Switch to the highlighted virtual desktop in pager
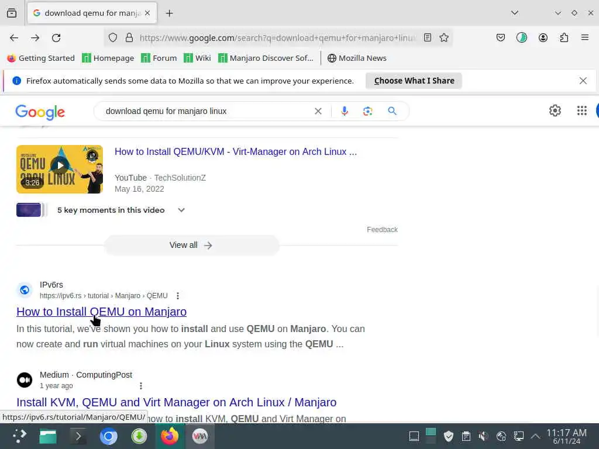This screenshot has height=449, width=599. point(431,432)
